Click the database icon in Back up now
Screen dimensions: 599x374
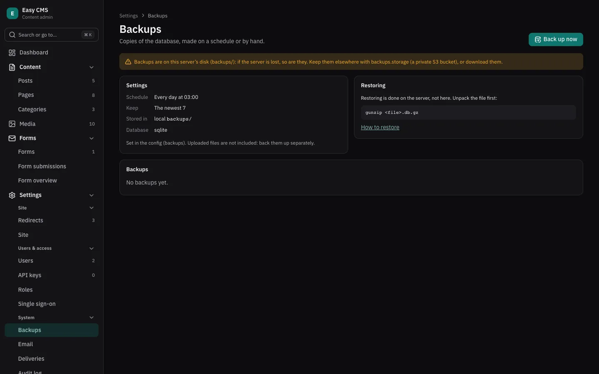[x=538, y=39]
